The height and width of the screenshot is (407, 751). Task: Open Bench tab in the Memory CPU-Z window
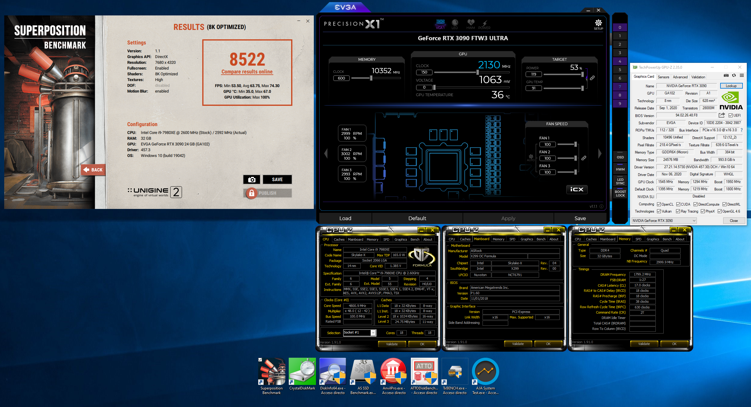click(667, 239)
